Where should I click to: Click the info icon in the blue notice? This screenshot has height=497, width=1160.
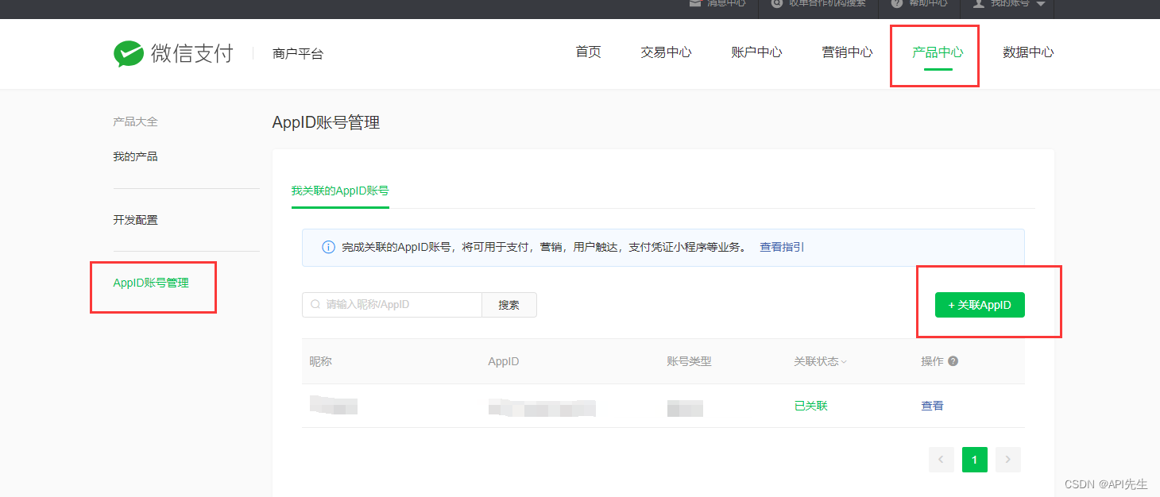328,248
